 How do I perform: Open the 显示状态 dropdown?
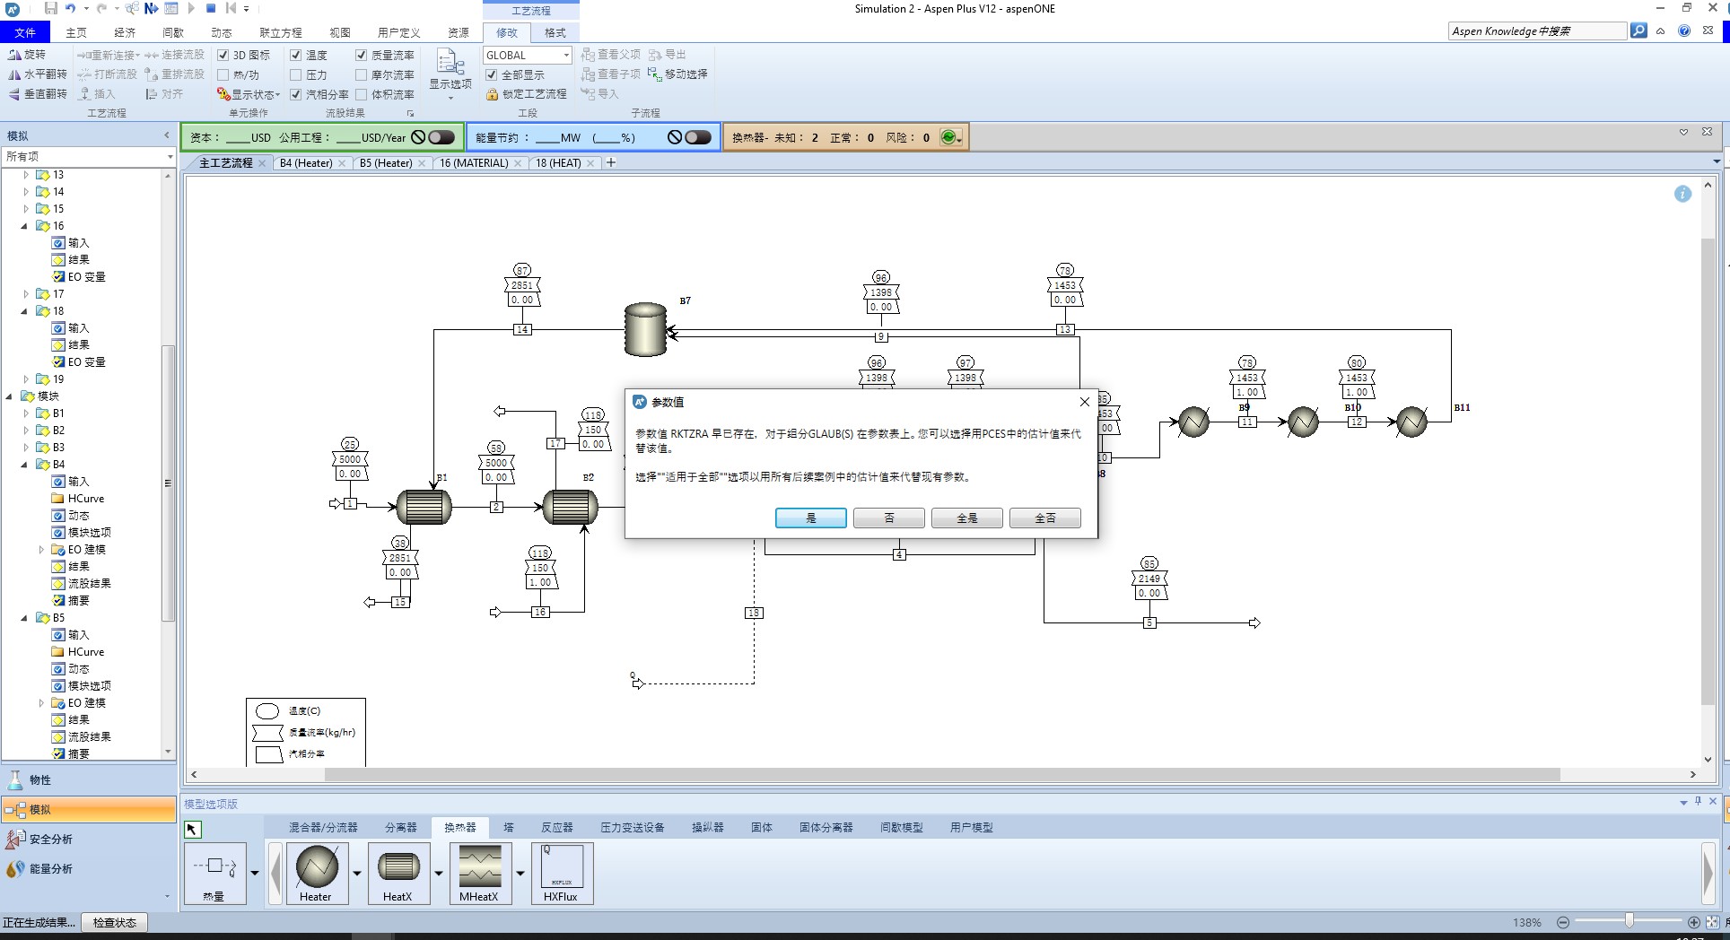[x=249, y=94]
